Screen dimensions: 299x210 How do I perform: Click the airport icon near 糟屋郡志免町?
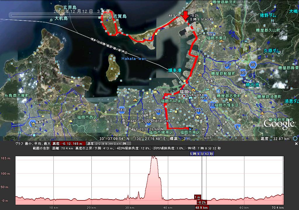(x=218, y=91)
